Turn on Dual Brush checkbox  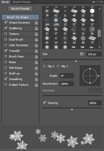(x=6, y=40)
